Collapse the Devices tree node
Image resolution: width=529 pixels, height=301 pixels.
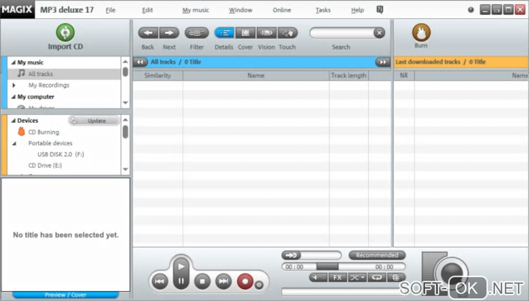click(x=13, y=120)
